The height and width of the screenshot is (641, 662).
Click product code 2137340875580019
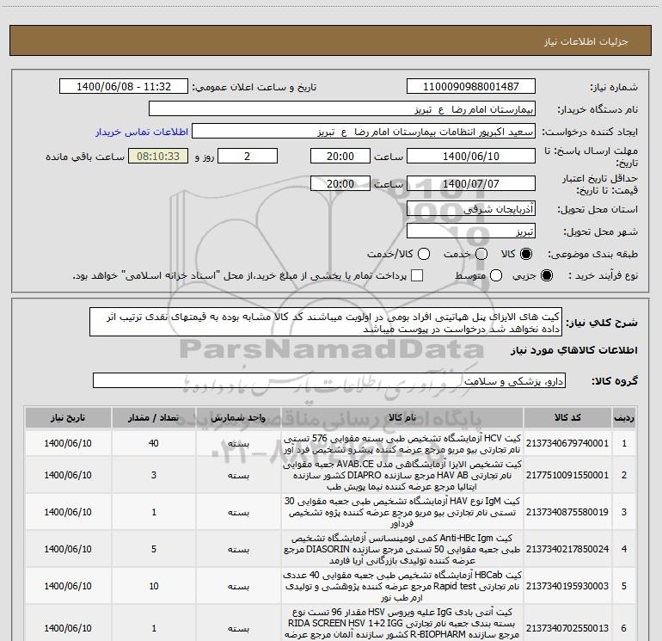coord(567,512)
